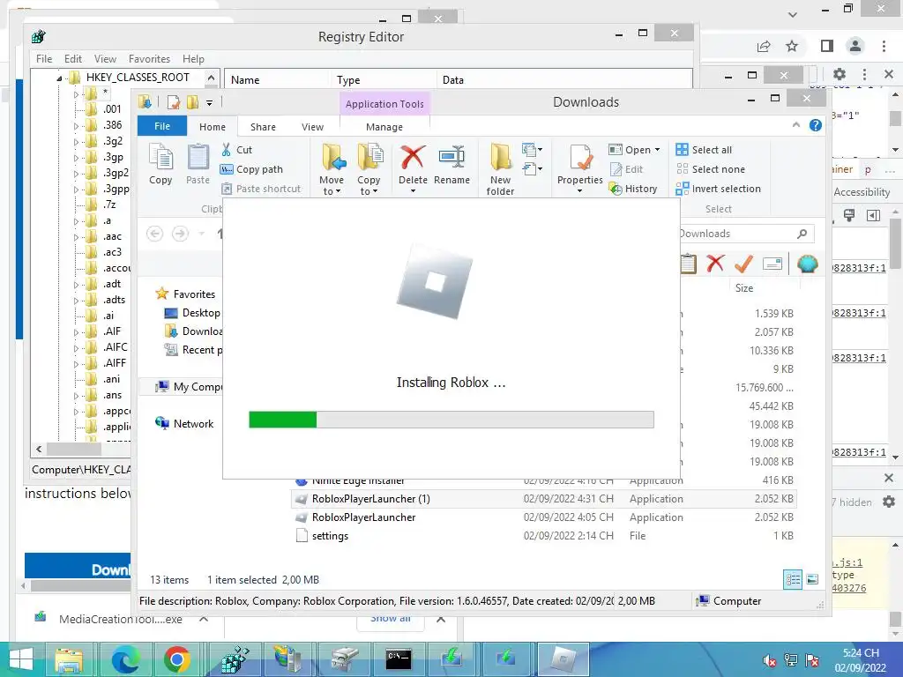
Task: Click Show all downloads button in Chrome
Action: (391, 620)
